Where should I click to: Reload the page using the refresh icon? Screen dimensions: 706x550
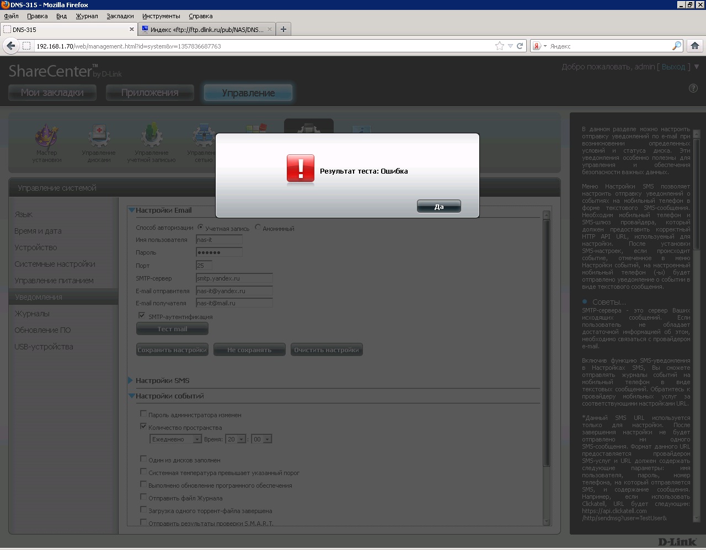point(520,46)
